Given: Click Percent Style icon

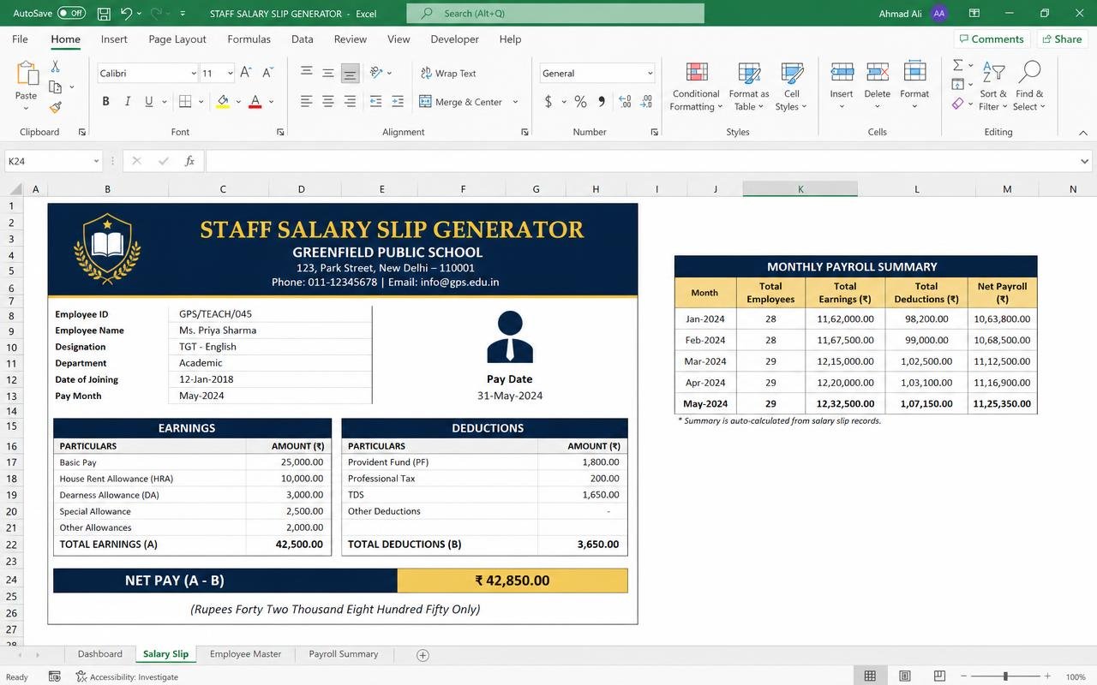Looking at the screenshot, I should pos(580,102).
